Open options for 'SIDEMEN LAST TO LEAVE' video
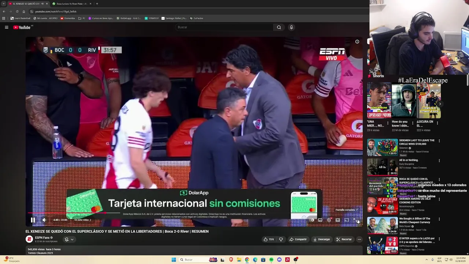Screen dimensions: 469x264 [x=439, y=141]
